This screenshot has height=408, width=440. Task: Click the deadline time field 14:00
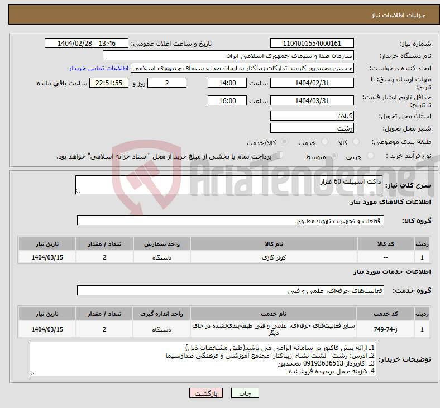[x=227, y=83]
